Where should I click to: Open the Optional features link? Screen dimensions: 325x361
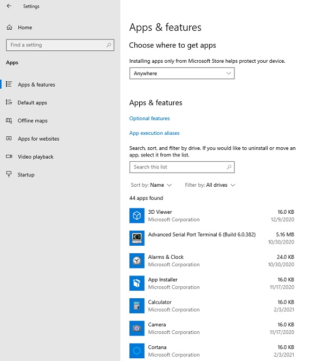pyautogui.click(x=149, y=119)
